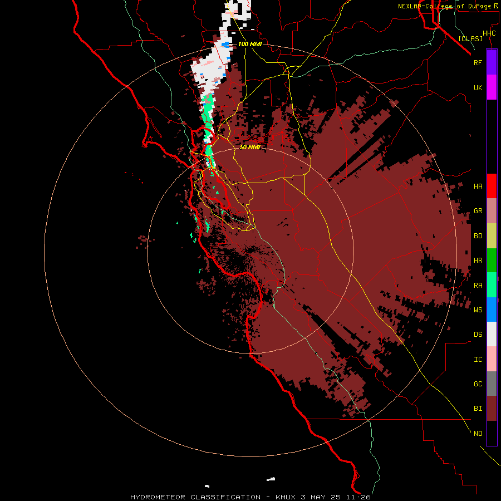Click the GR legend label
501x501 pixels.
[x=478, y=211]
